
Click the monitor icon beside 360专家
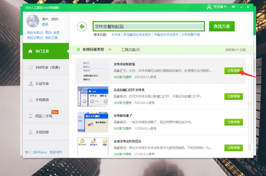[x=31, y=68]
